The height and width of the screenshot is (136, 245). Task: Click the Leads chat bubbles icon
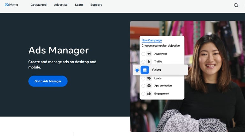(x=149, y=78)
